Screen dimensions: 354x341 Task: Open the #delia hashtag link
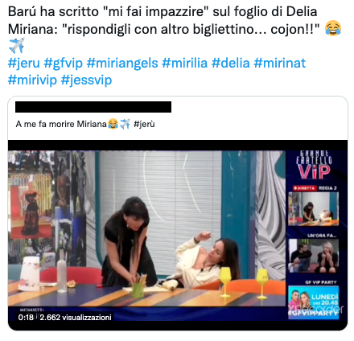tap(231, 64)
